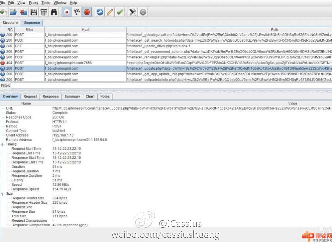Open the Response tab
The width and height of the screenshot is (332, 242).
(x=51, y=97)
